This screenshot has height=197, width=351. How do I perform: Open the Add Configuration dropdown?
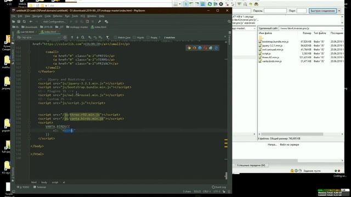54,22
